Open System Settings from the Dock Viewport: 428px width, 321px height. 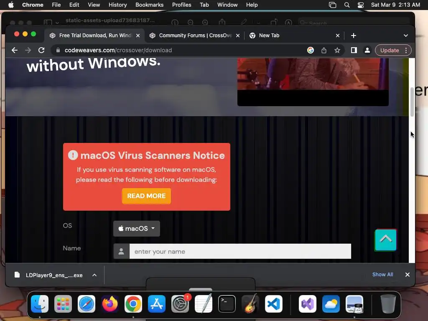click(x=180, y=304)
